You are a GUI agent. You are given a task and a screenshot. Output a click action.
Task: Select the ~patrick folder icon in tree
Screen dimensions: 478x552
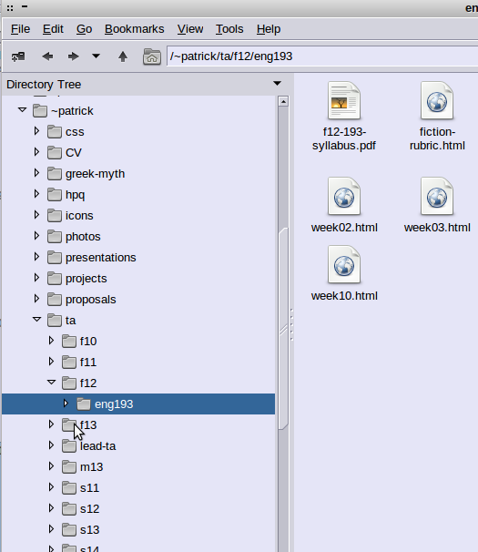[x=40, y=110]
